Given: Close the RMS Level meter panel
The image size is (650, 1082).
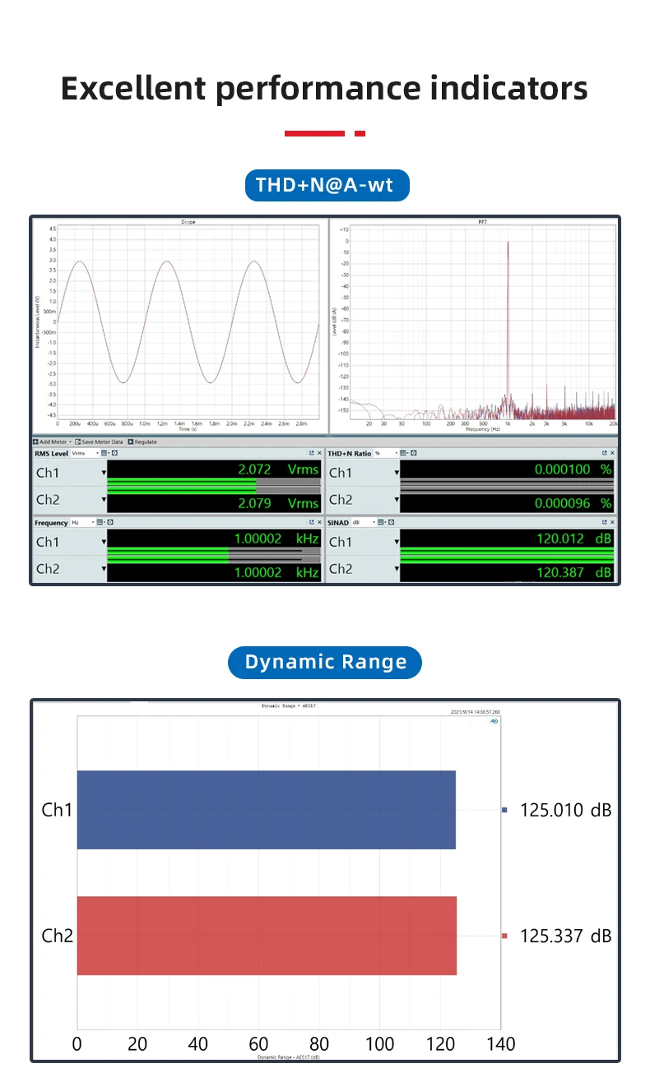Looking at the screenshot, I should click(x=320, y=453).
